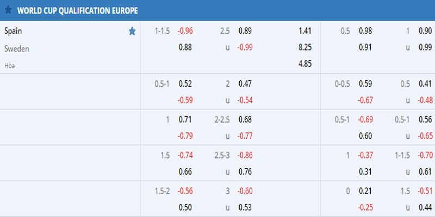Choose over 2.5 odds 0.89

(x=245, y=31)
